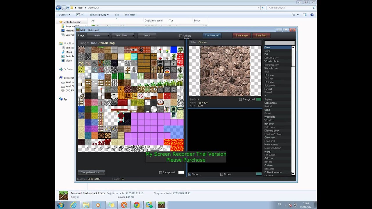
Task: Click the Save Pack button
Action: [x=261, y=35]
